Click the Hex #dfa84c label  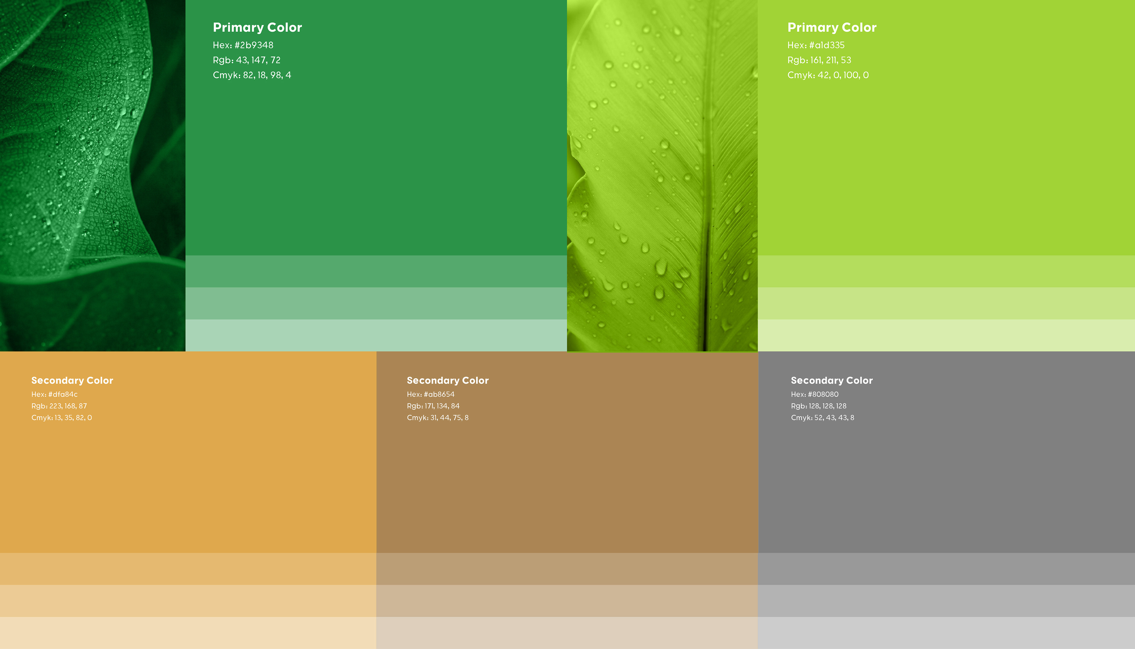pyautogui.click(x=54, y=394)
